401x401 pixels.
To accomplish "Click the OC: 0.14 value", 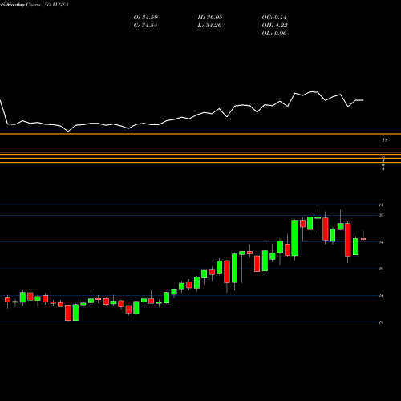I will [x=274, y=18].
